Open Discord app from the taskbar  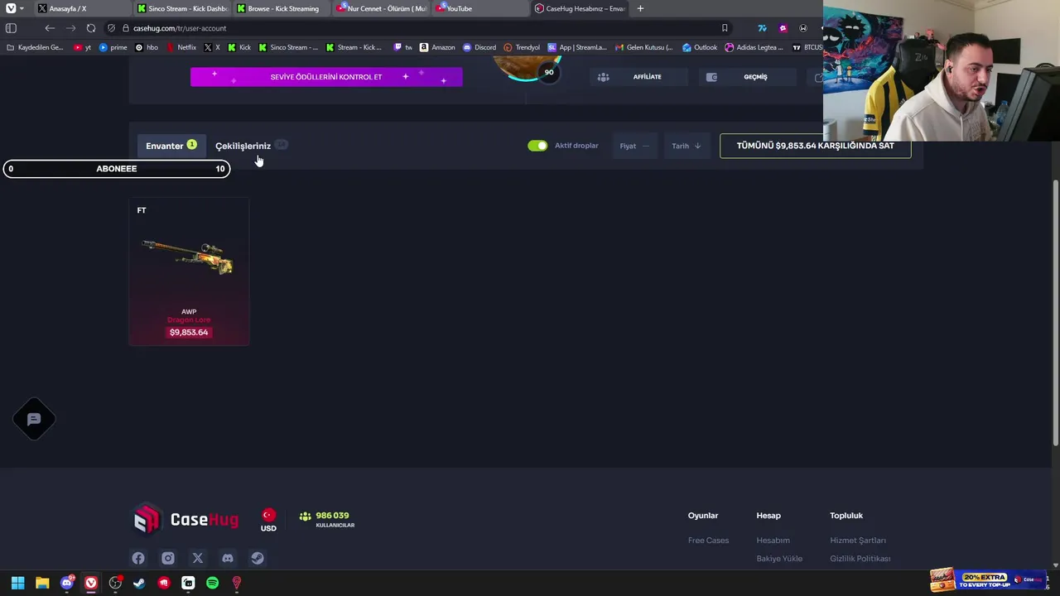point(66,583)
